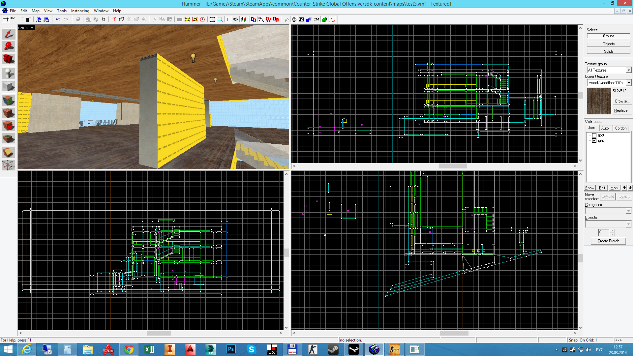The height and width of the screenshot is (356, 633).
Task: Open the Tools menu
Action: (x=62, y=11)
